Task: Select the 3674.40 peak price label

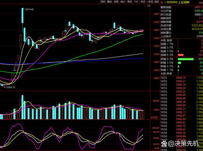Action: click(29, 9)
